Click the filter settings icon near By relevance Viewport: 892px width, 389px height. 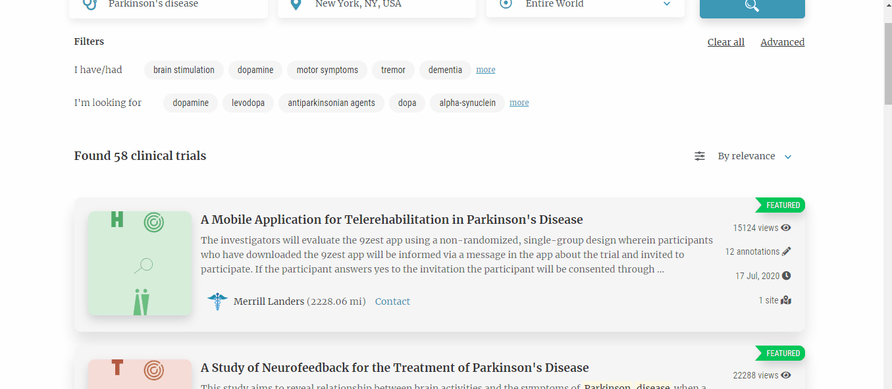point(699,155)
